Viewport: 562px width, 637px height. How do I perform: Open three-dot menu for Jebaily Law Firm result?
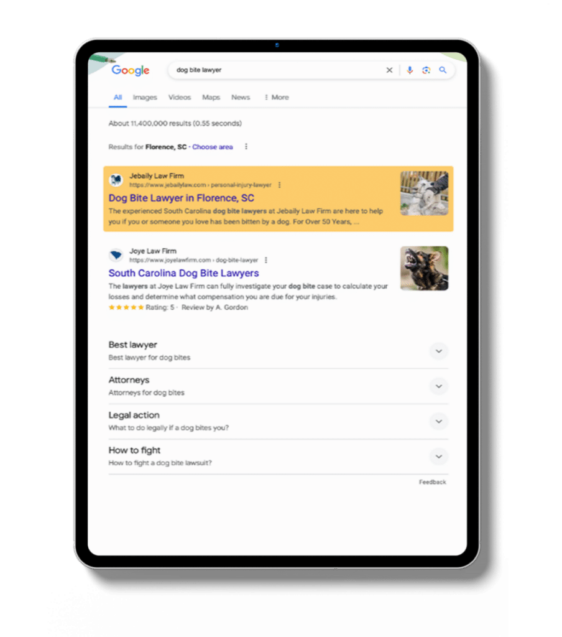click(279, 185)
